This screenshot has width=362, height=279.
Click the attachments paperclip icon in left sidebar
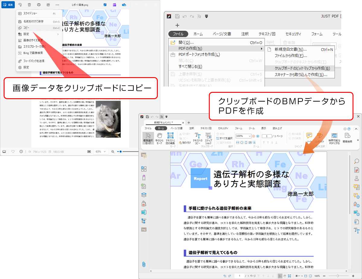[x=144, y=265]
